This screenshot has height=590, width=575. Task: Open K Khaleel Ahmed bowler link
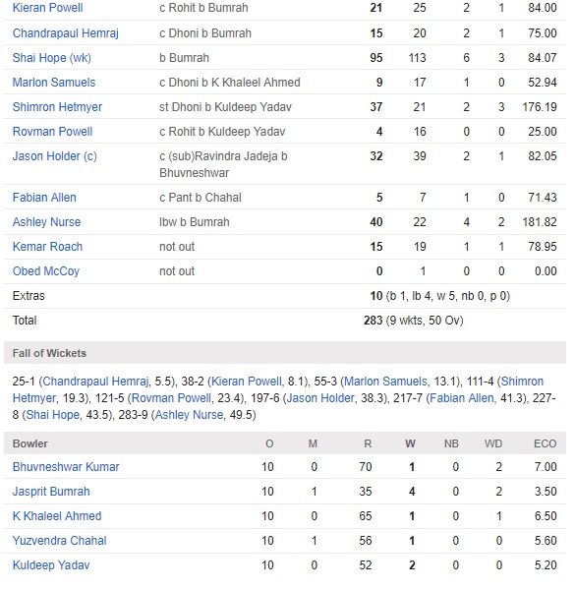pyautogui.click(x=57, y=516)
